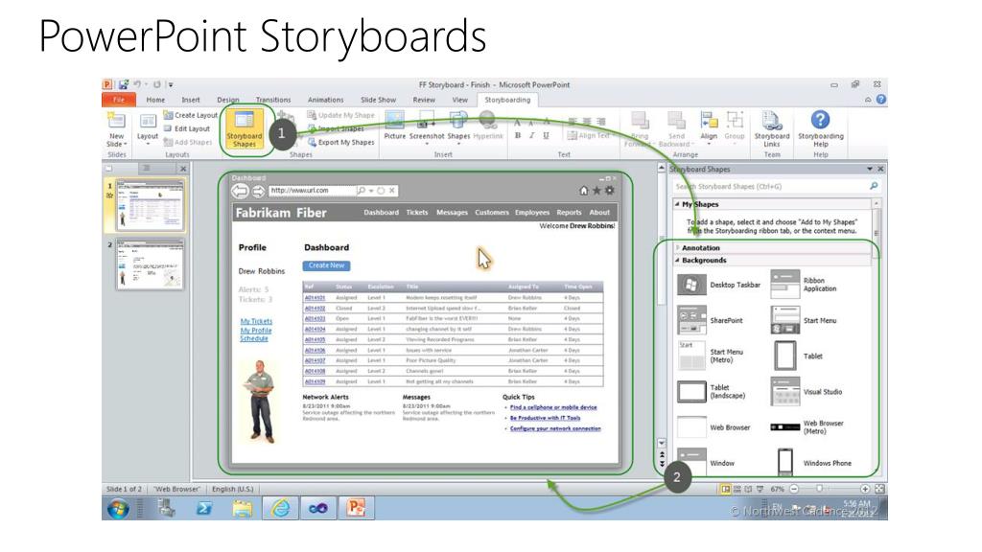This screenshot has width=982, height=552.
Task: Open Internet Explorer from the taskbar
Action: point(280,508)
